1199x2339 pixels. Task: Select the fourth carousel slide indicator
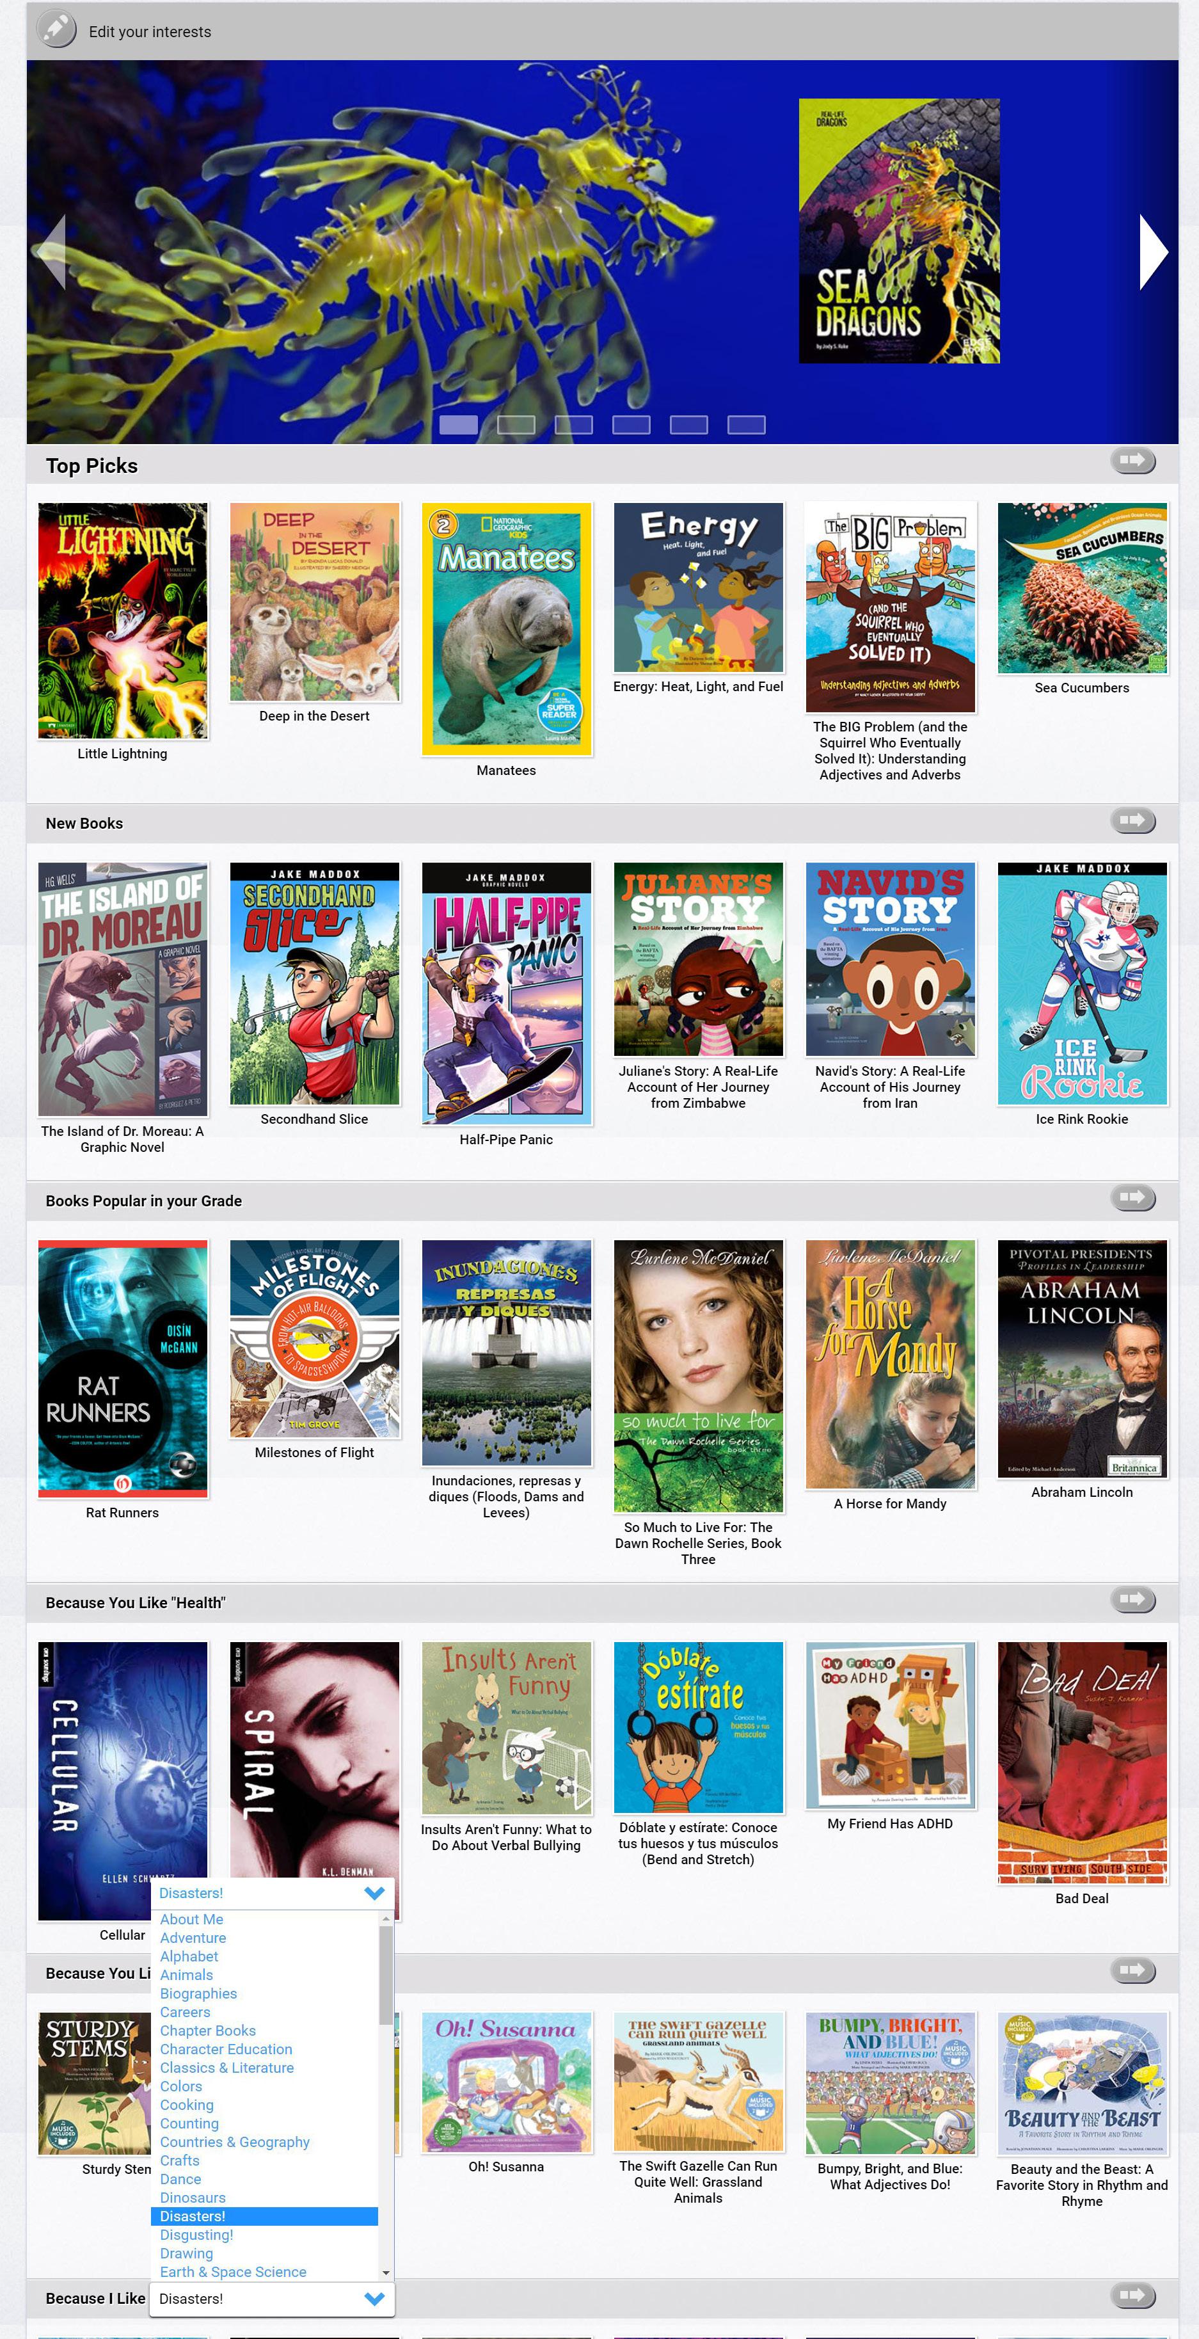point(631,425)
